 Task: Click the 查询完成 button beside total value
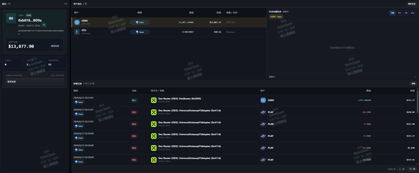pyautogui.click(x=55, y=46)
